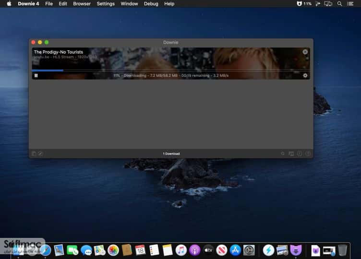Open the compass browser icon in Downie

pyautogui.click(x=40, y=153)
